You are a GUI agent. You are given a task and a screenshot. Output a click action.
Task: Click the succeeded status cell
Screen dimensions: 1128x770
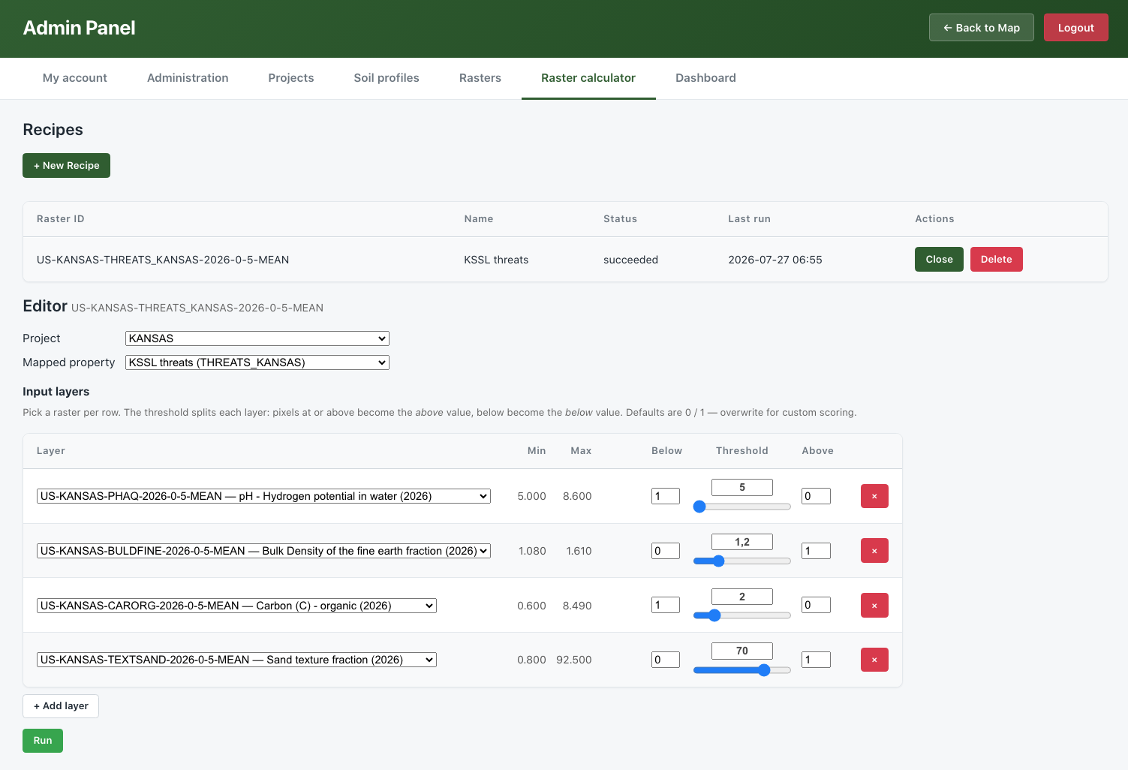click(x=630, y=260)
